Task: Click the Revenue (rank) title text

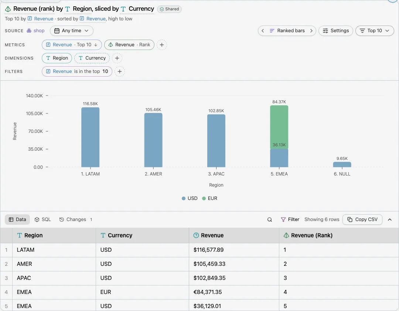Action: [34, 9]
